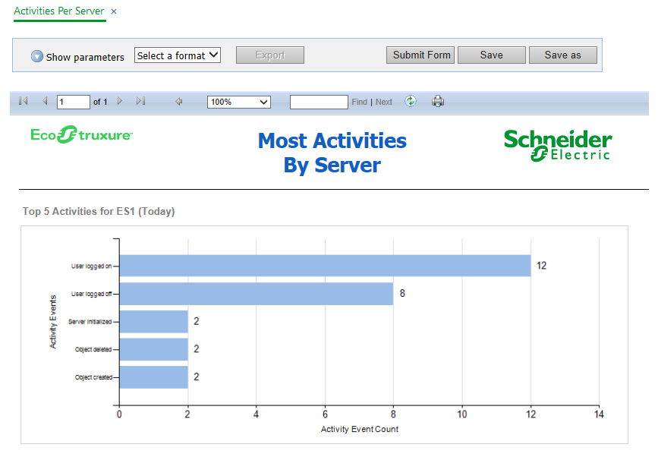Viewport: 658px width, 457px height.
Task: Click the 'User logged on' axis label
Action: click(x=92, y=266)
